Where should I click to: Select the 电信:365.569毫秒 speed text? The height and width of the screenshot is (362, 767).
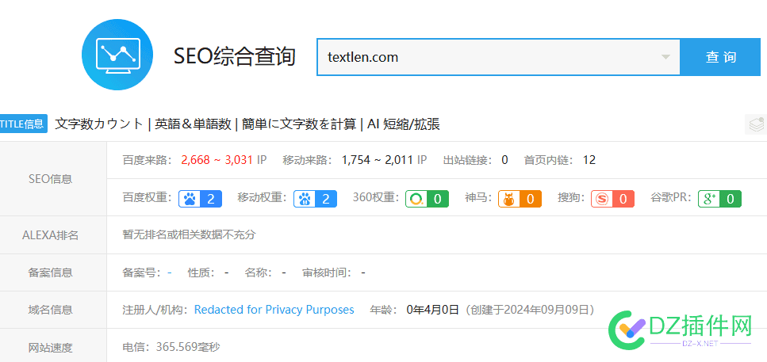171,347
